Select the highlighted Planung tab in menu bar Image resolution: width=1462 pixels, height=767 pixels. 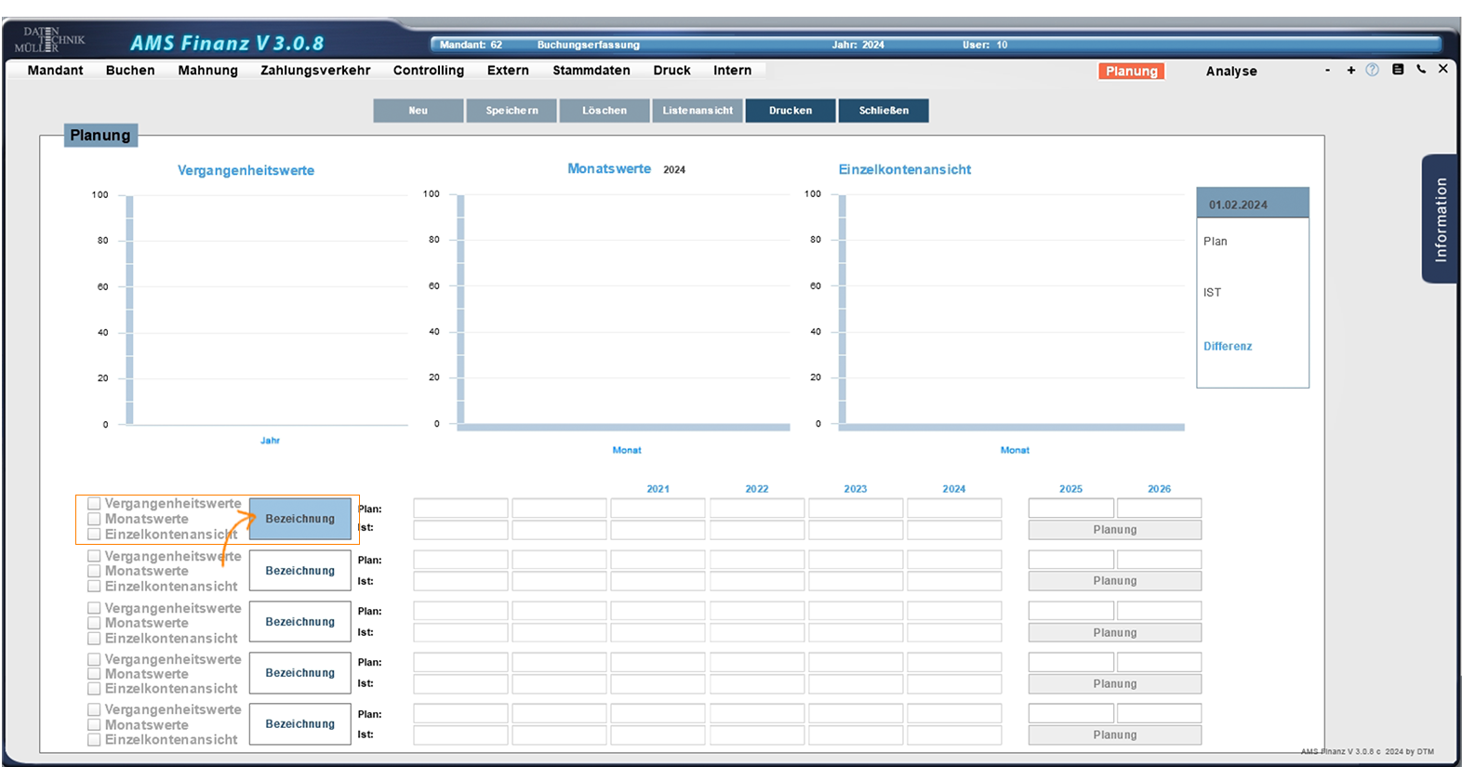click(1131, 72)
